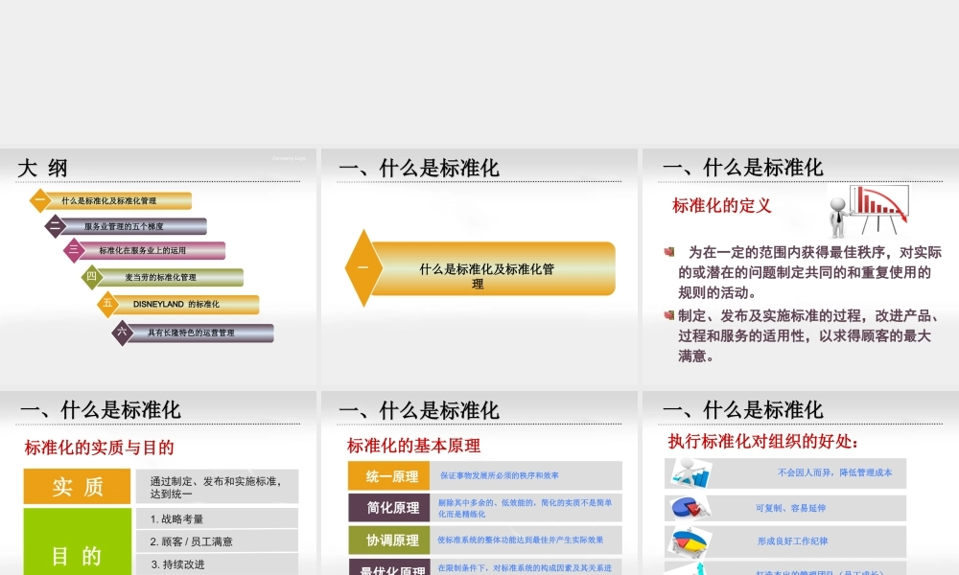This screenshot has width=959, height=575.
Task: Click the description 保证事物发展所必须的秩序和效率
Action: coord(499,475)
